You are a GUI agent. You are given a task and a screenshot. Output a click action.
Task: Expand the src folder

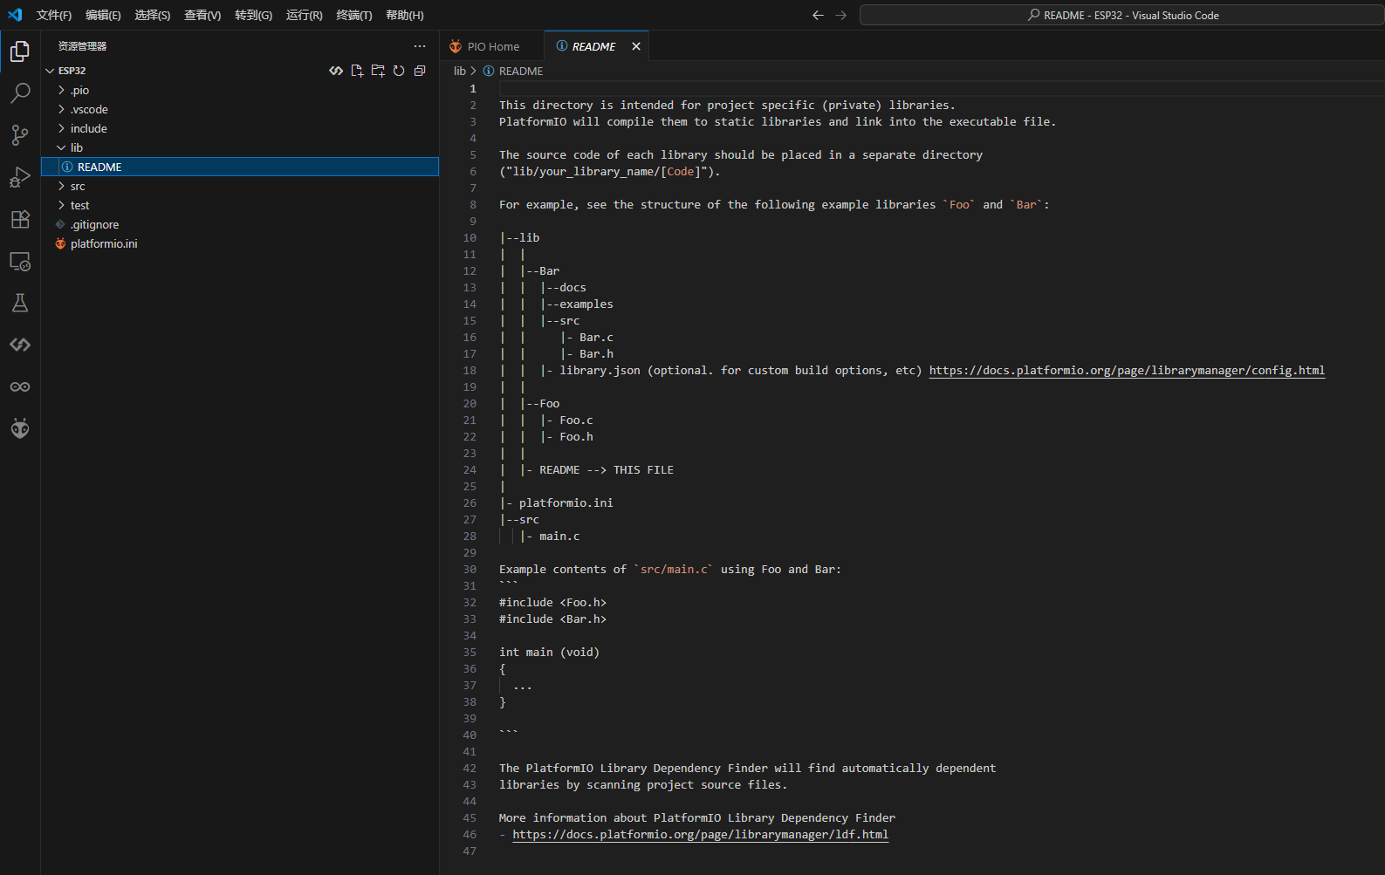point(78,186)
